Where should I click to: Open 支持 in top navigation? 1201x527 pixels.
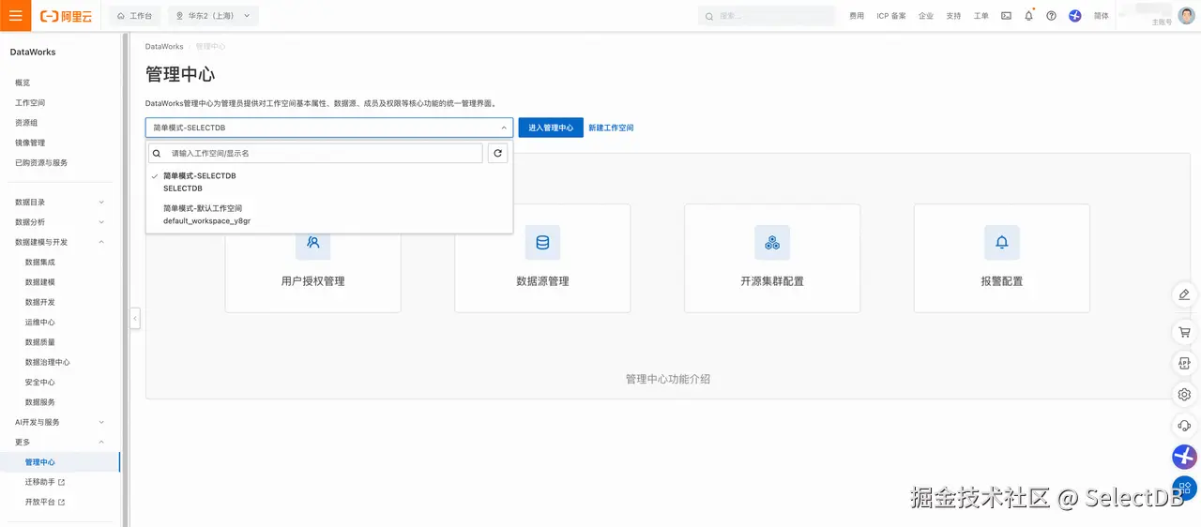pyautogui.click(x=953, y=16)
